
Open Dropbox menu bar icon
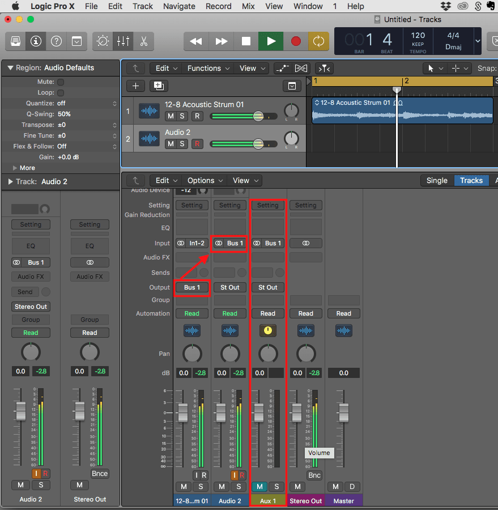coord(446,6)
